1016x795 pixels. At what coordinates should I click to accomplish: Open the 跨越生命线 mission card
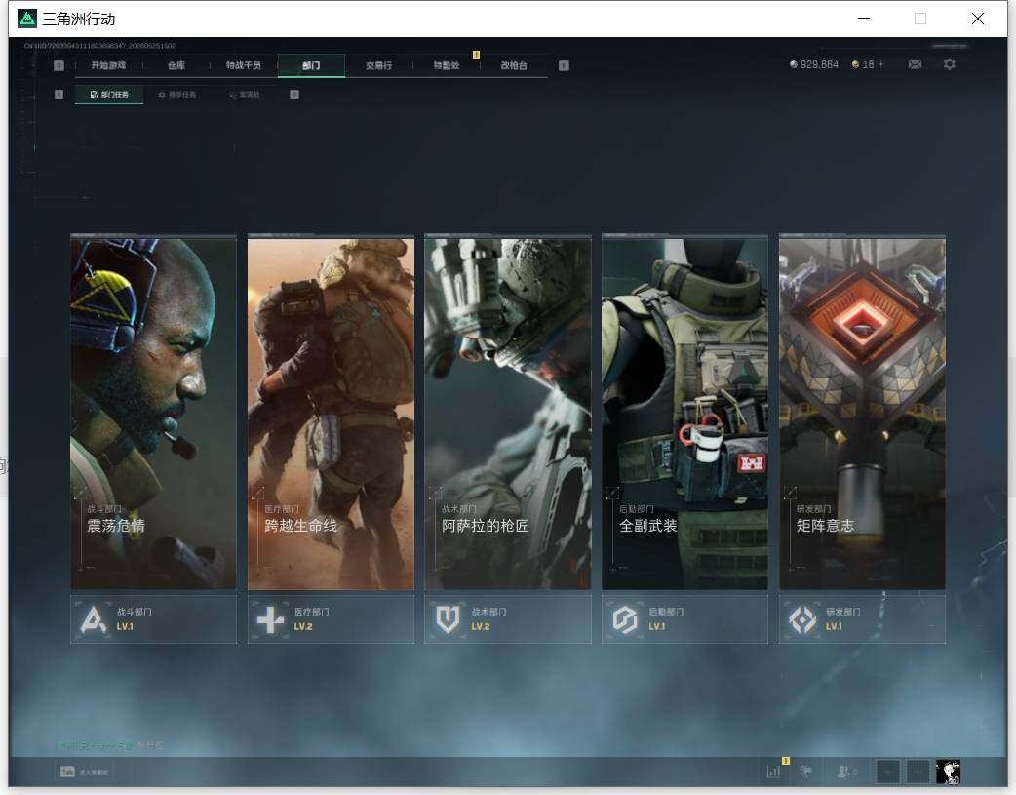[x=332, y=413]
